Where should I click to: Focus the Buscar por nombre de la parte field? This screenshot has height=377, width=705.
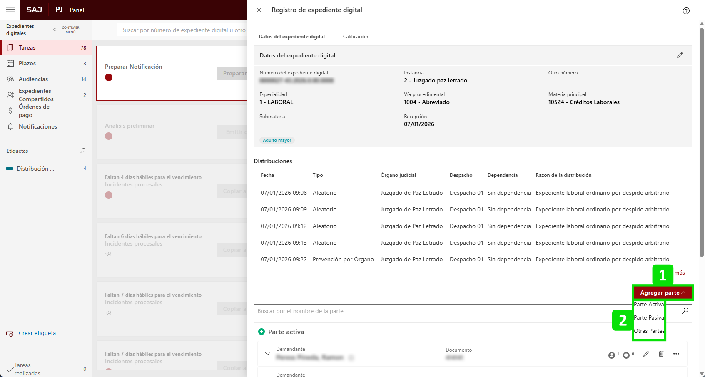(441, 311)
